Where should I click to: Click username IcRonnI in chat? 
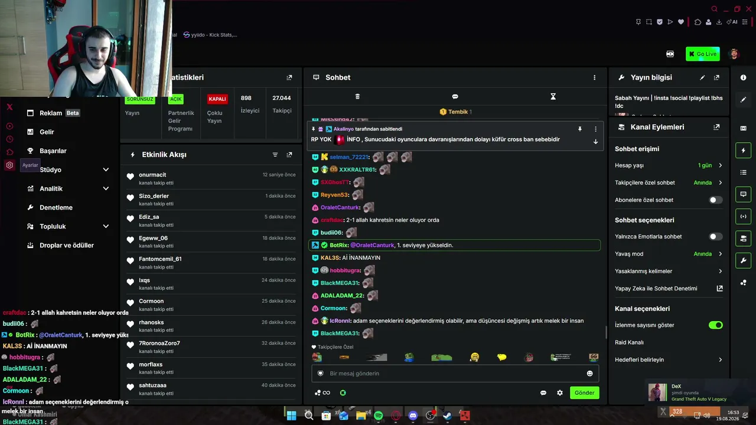(338, 321)
